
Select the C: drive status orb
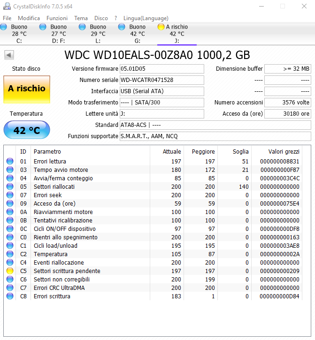pos(3,27)
